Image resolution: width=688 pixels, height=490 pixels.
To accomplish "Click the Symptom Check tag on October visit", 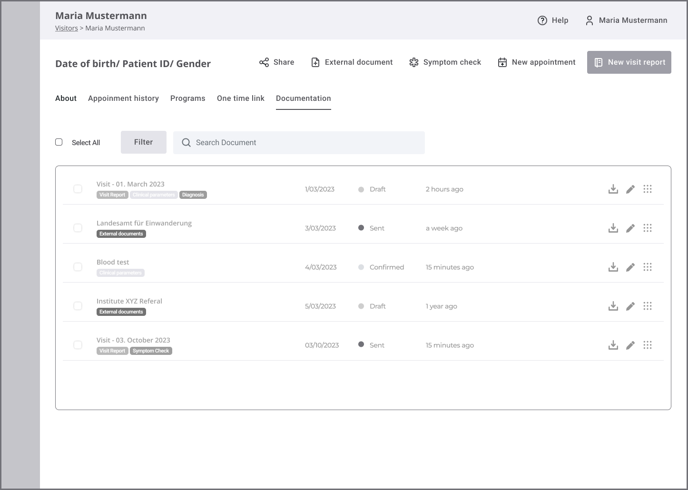I will [x=151, y=351].
